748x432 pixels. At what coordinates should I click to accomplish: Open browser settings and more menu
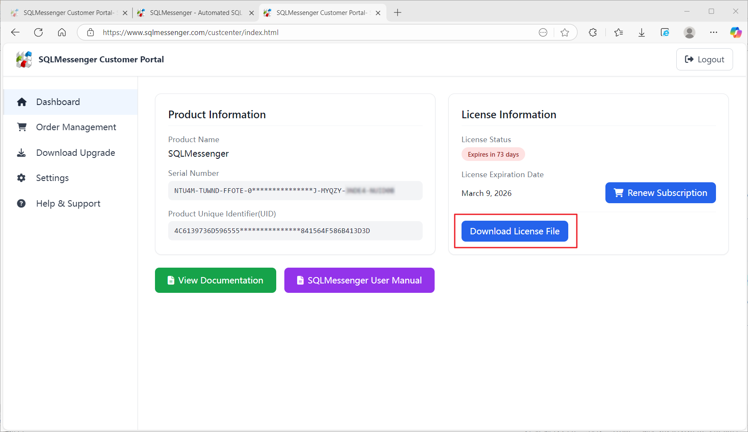click(713, 32)
